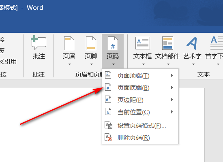Click the 删除页码 icon with red X
Viewport: 223px width, 162px height.
pos(108,137)
